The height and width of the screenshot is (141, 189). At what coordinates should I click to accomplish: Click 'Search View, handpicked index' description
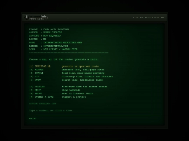[x=82, y=80]
